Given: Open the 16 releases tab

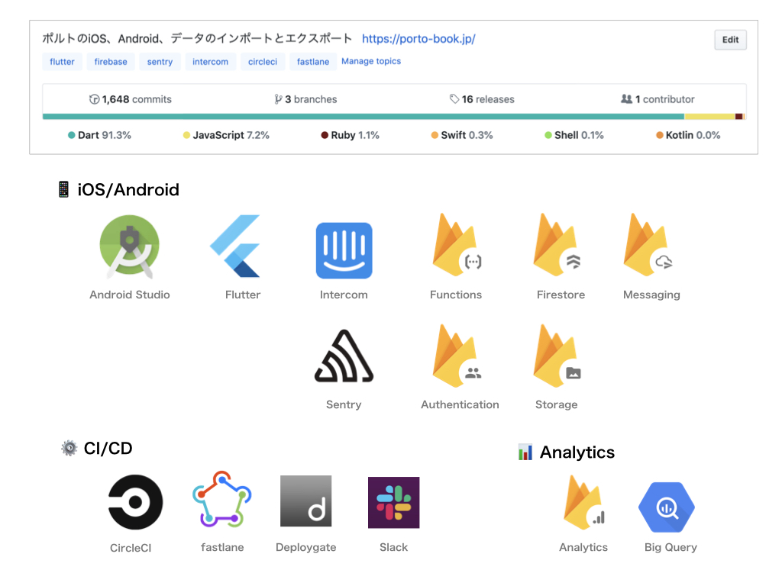Looking at the screenshot, I should (482, 99).
